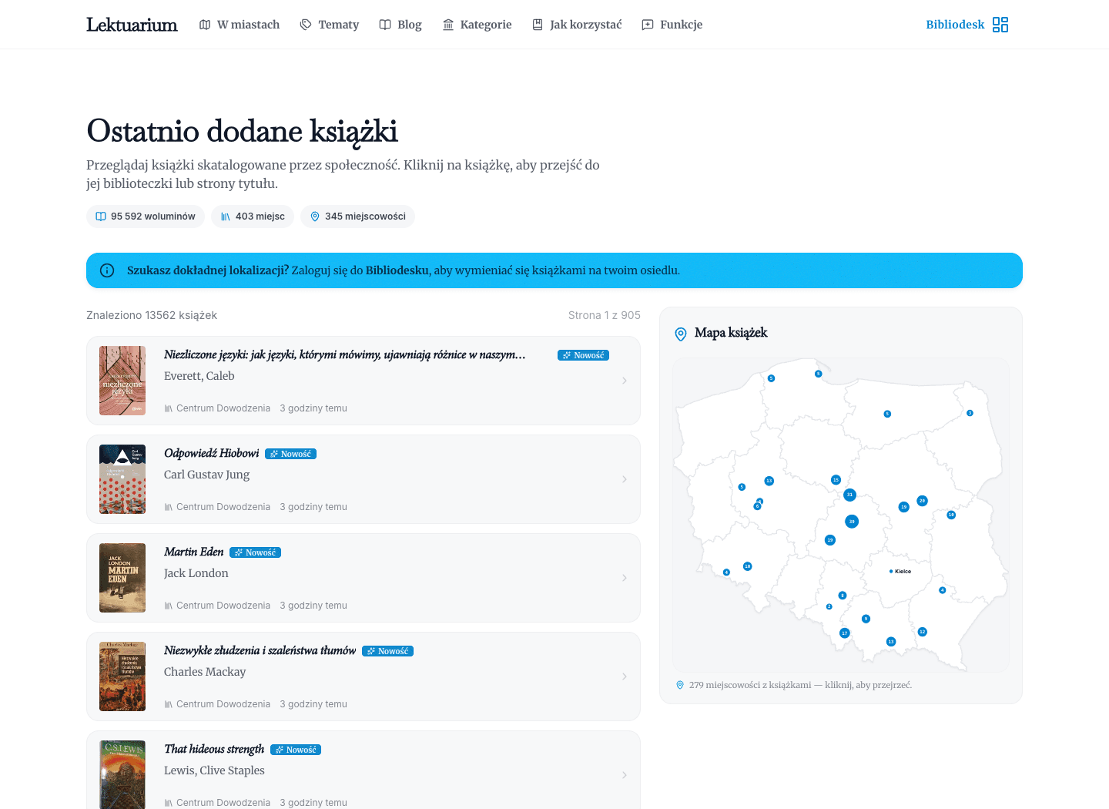Select the map cluster marked 31
This screenshot has height=809, width=1109.
coord(849,495)
